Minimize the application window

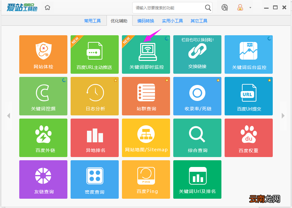(266, 8)
